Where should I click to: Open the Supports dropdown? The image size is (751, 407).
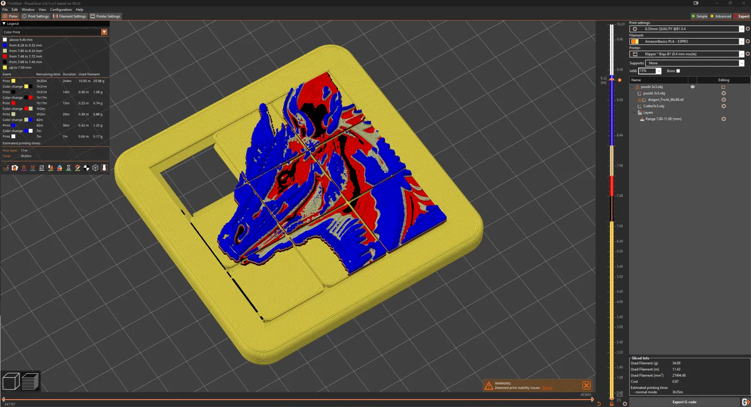(x=742, y=63)
